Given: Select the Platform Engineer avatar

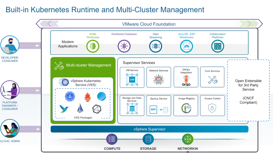Looking at the screenshot, I should pos(10,90).
